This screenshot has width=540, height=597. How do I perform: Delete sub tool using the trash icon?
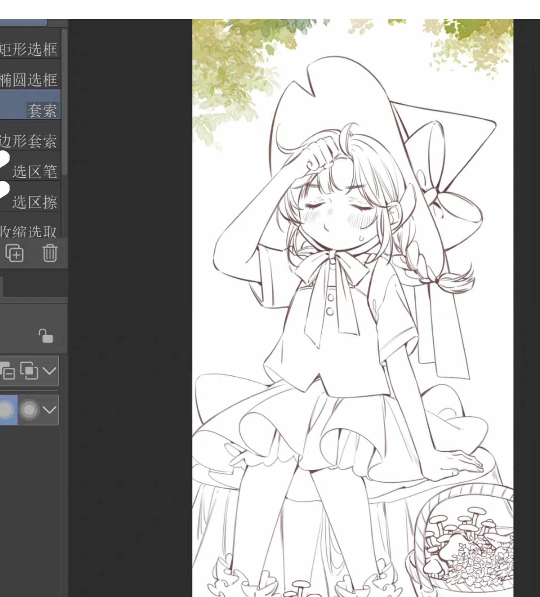point(50,253)
